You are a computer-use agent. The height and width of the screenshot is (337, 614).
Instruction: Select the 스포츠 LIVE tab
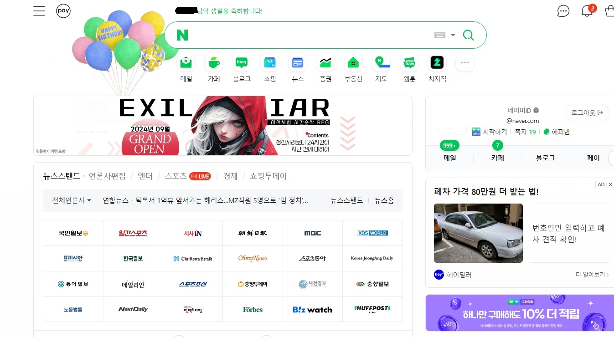click(x=188, y=176)
